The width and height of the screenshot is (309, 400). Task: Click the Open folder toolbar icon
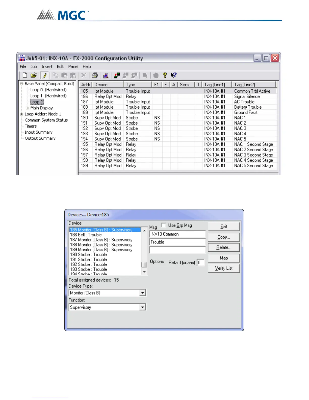34,75
